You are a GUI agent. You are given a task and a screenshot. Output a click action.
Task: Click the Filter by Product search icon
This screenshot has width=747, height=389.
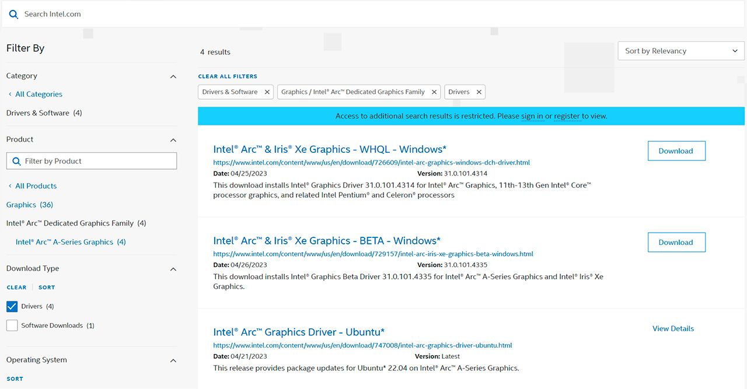(16, 161)
